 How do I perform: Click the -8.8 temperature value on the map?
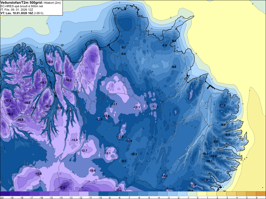(174, 67)
